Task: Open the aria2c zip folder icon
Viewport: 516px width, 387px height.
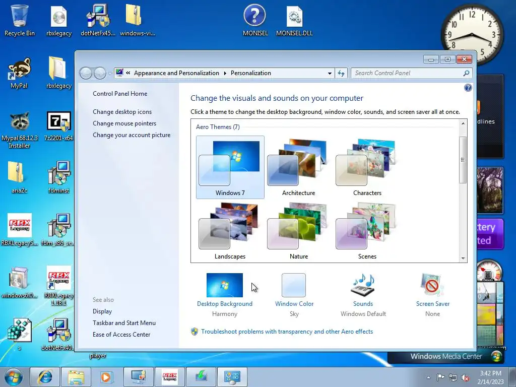Action: pos(20,178)
